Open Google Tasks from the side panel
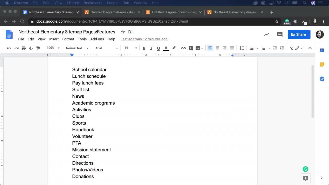This screenshot has width=329, height=185. 322,79
